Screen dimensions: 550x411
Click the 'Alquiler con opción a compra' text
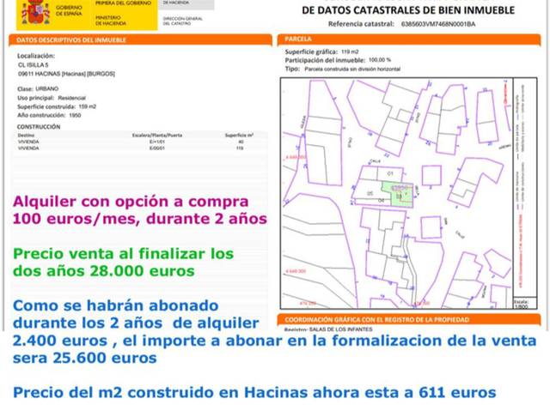tap(131, 202)
